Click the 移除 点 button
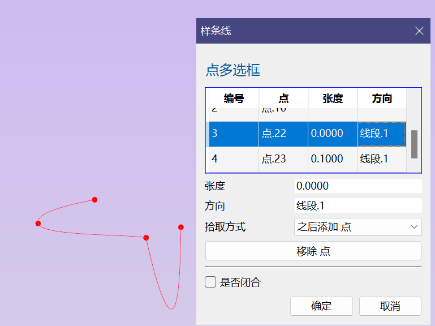The image size is (435, 326). (313, 251)
